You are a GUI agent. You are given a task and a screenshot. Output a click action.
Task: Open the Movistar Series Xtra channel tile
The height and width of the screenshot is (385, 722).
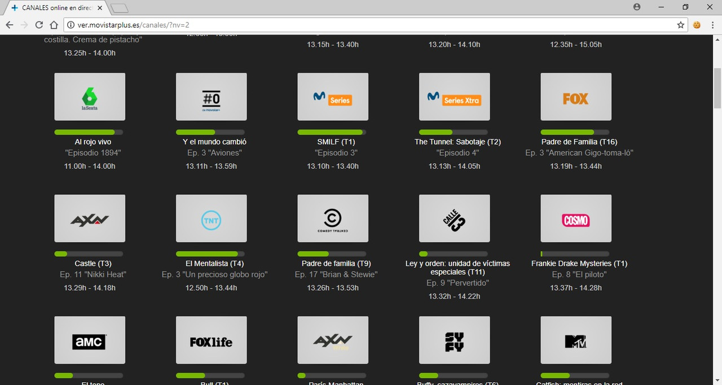pyautogui.click(x=455, y=97)
